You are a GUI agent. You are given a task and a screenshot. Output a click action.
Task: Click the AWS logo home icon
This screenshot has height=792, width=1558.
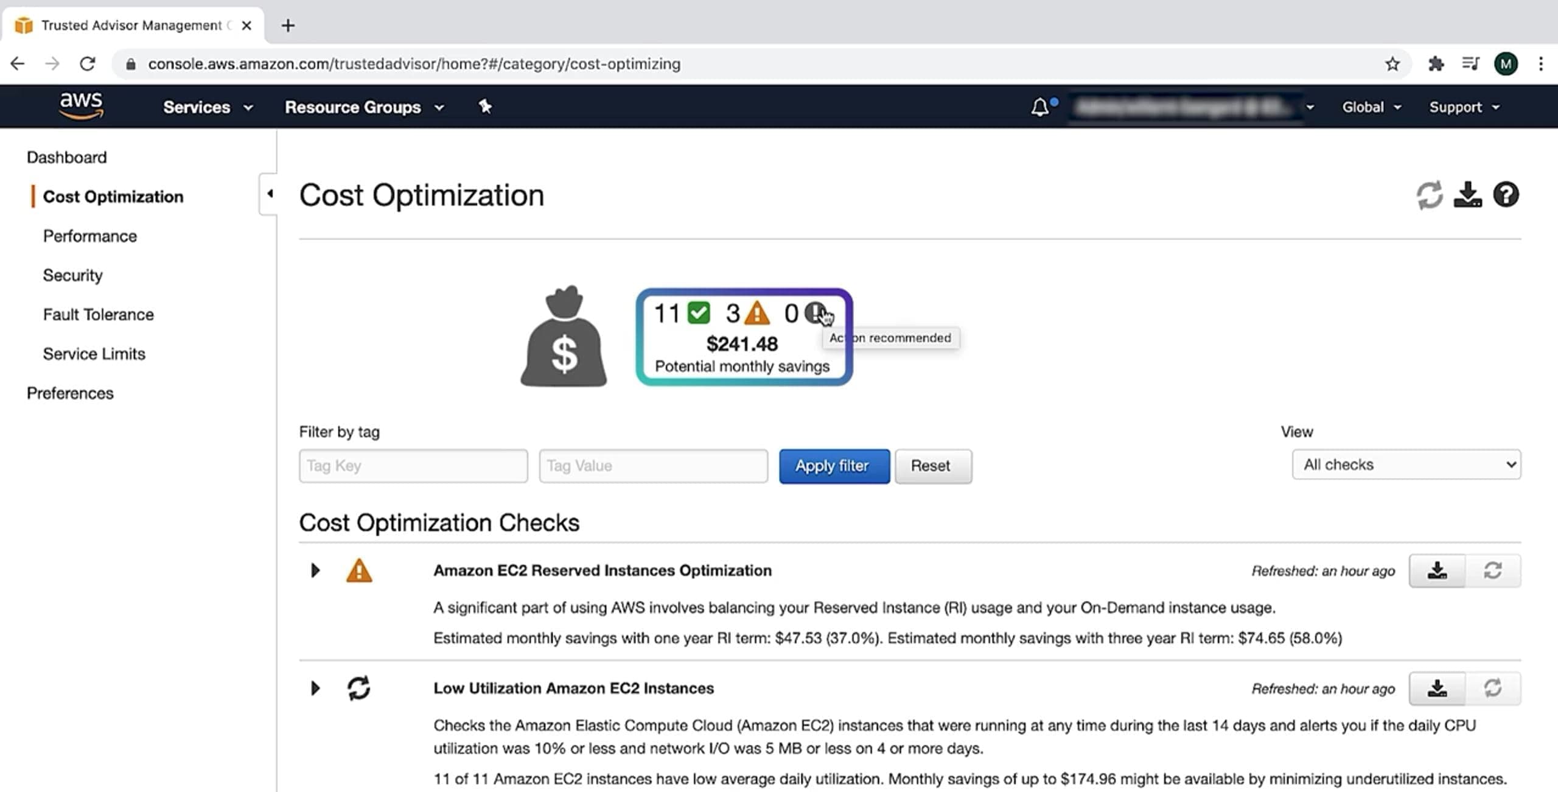point(81,106)
